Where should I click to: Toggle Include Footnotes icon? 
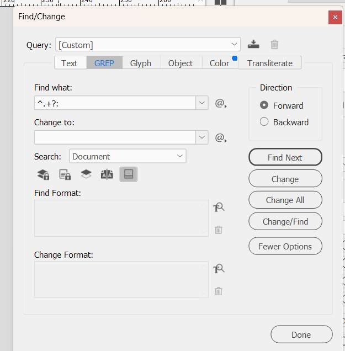coord(128,175)
